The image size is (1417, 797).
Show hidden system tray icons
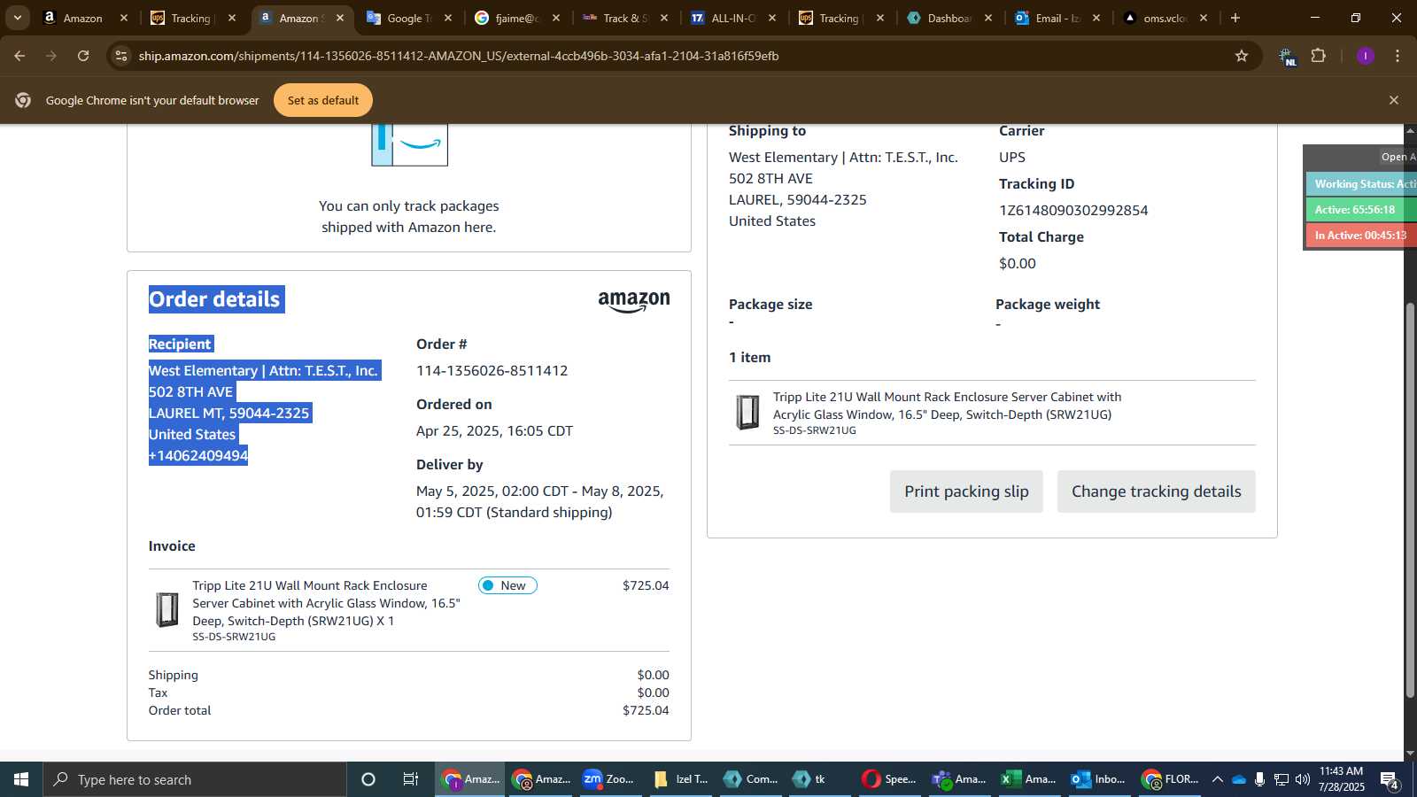[x=1218, y=779]
